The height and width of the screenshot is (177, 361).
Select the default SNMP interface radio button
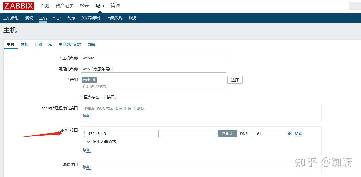[289, 134]
